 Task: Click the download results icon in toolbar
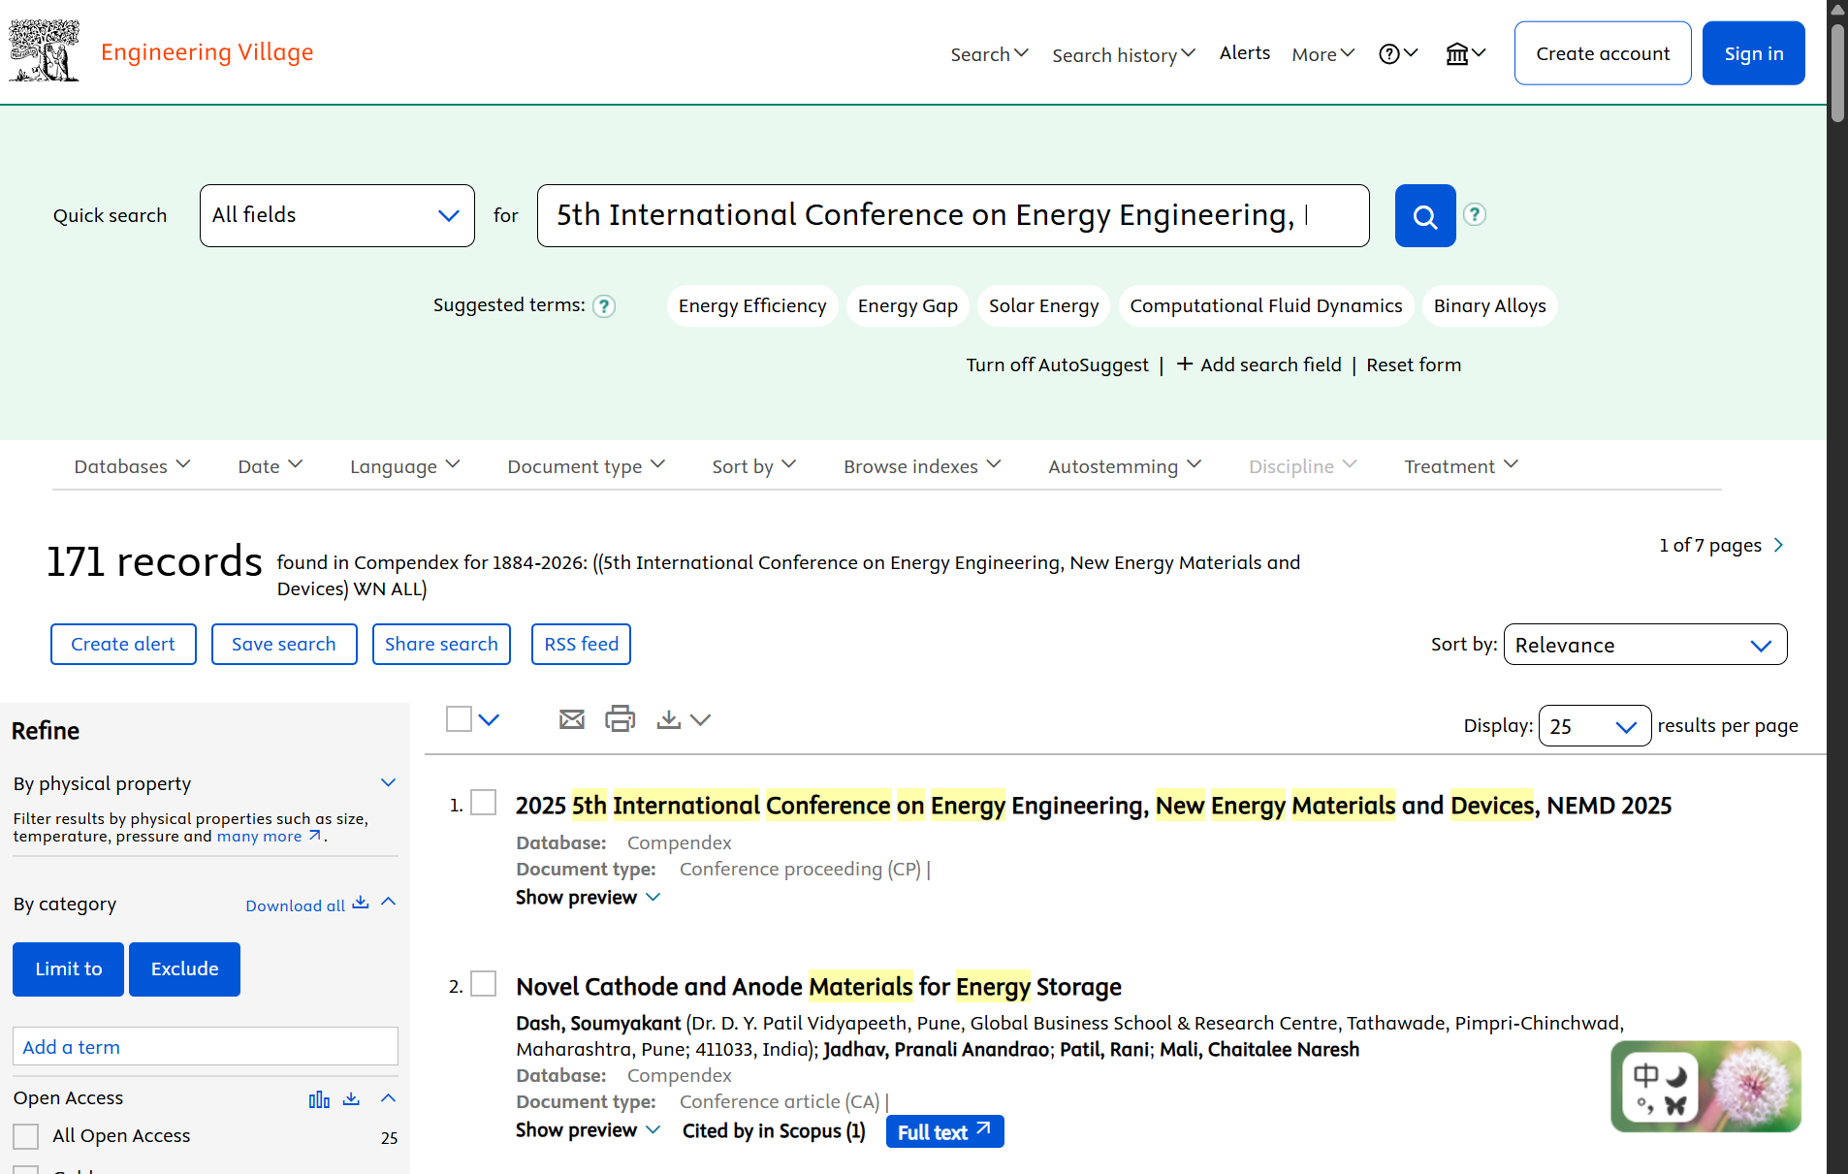[669, 719]
